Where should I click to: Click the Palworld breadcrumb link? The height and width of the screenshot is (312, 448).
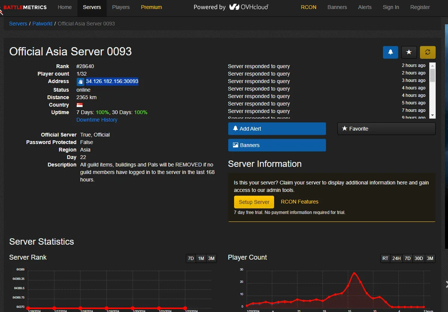[x=42, y=24]
